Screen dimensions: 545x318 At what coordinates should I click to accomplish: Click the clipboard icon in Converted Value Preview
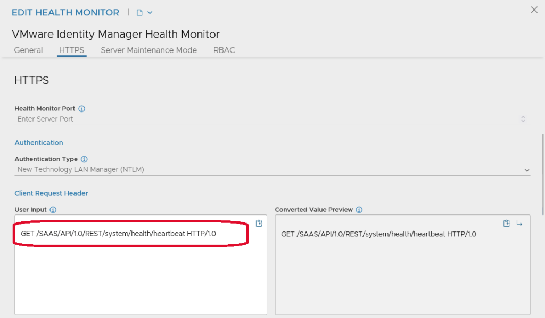tap(507, 224)
